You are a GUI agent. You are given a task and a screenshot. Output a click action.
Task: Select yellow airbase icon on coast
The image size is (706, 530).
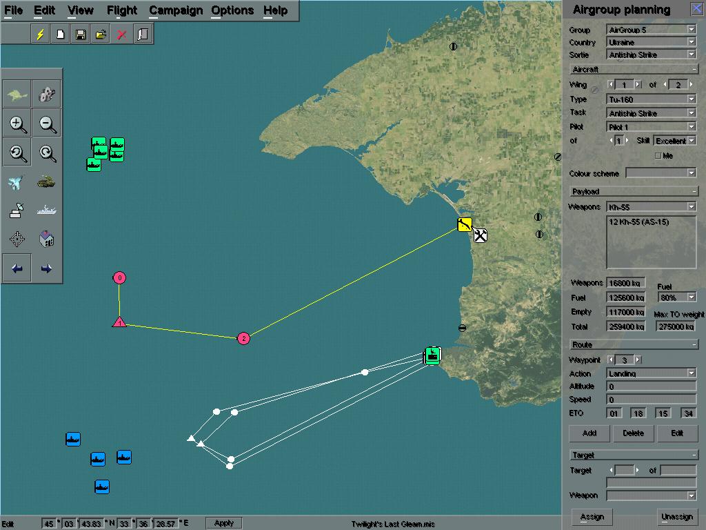pyautogui.click(x=465, y=224)
